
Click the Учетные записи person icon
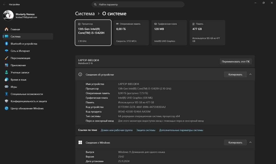(x=7, y=72)
